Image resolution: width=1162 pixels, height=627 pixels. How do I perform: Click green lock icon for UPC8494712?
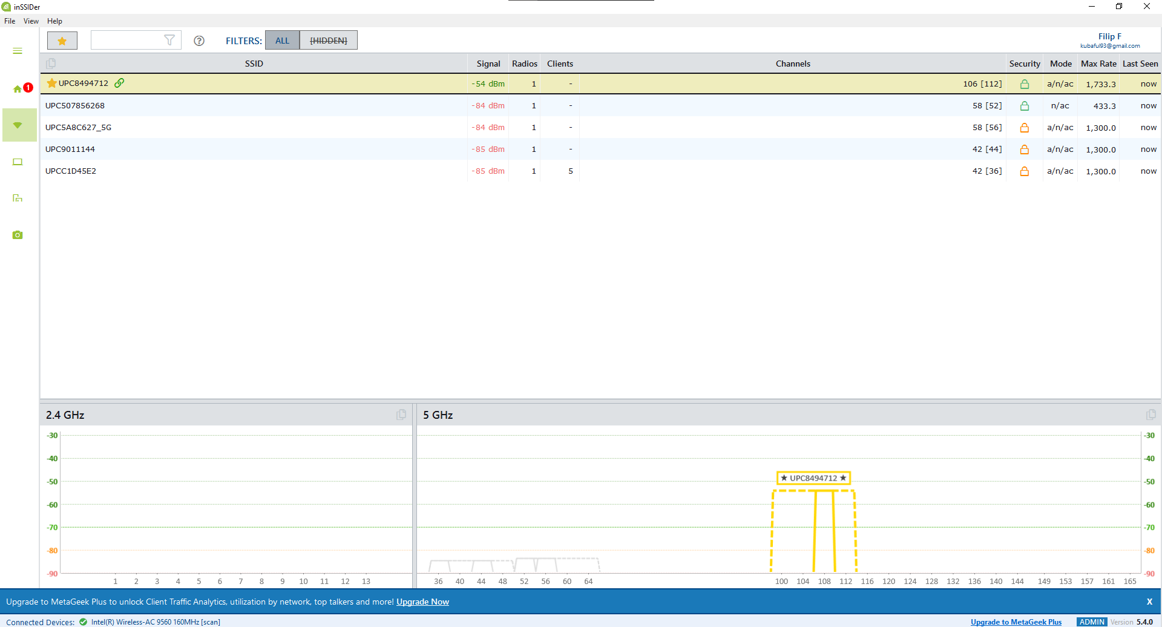(1025, 84)
